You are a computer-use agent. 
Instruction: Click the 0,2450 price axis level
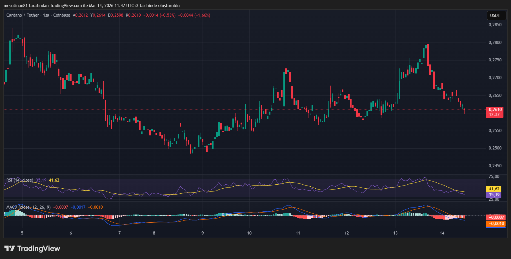495,166
